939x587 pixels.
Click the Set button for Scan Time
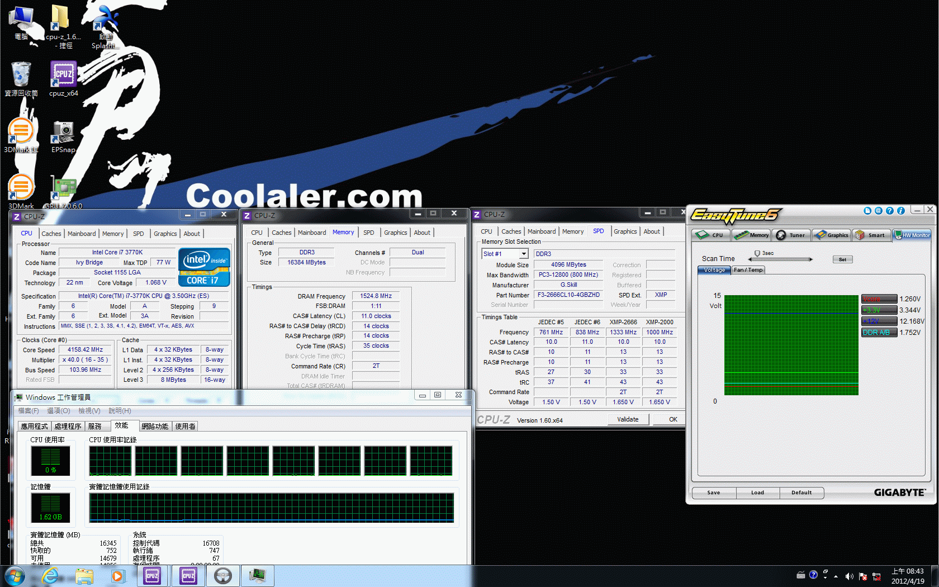pyautogui.click(x=842, y=259)
